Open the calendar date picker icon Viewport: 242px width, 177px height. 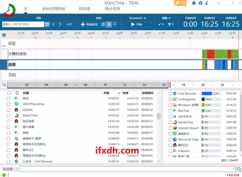[x=47, y=24]
